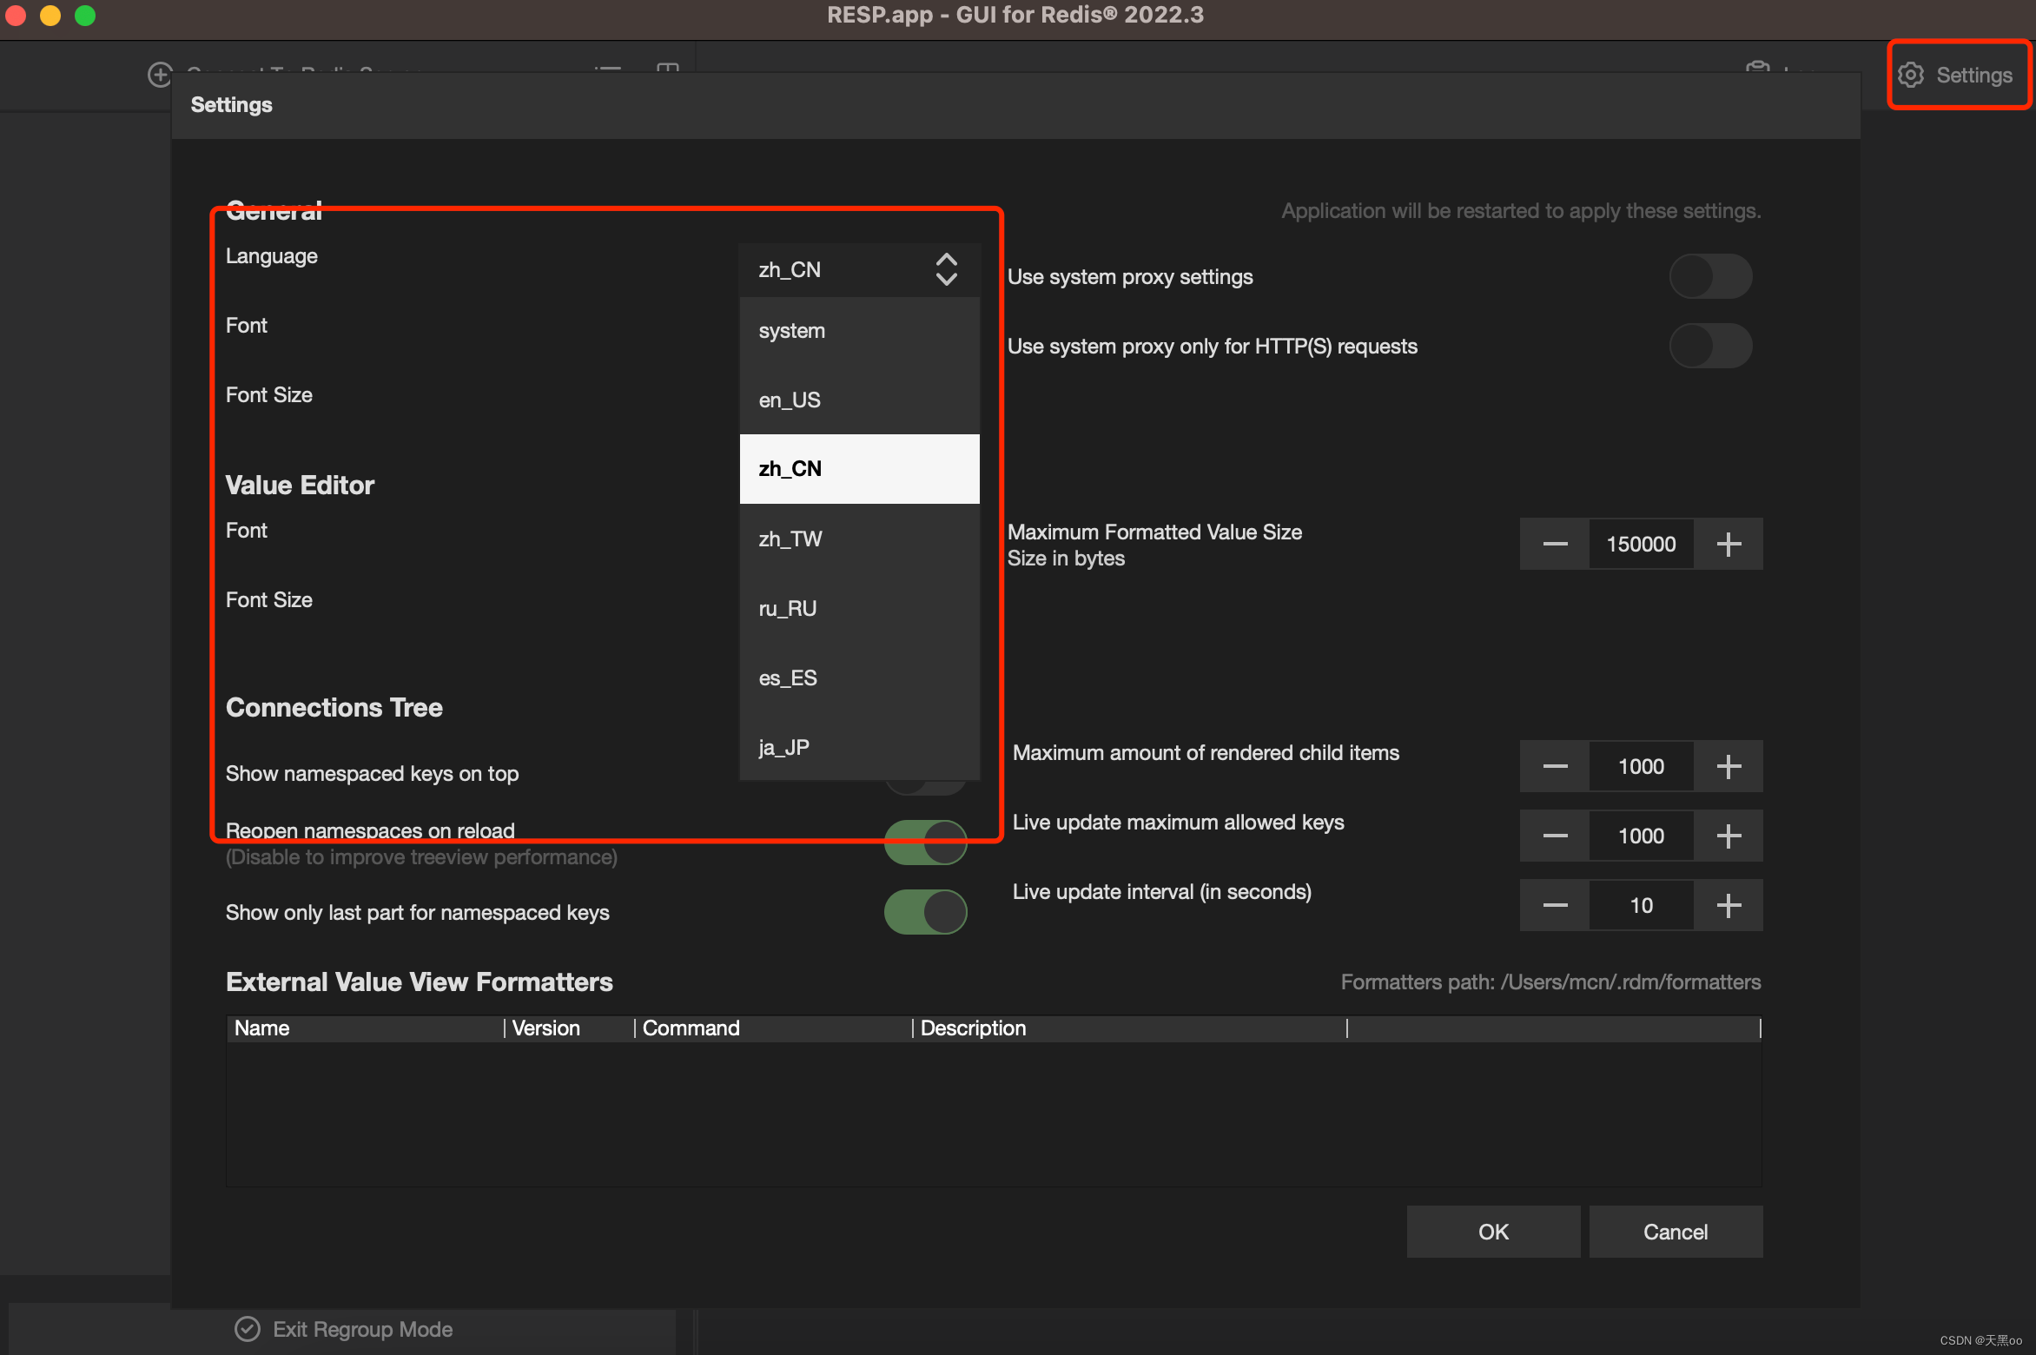Select es_ES language option
This screenshot has width=2036, height=1355.
pos(859,677)
